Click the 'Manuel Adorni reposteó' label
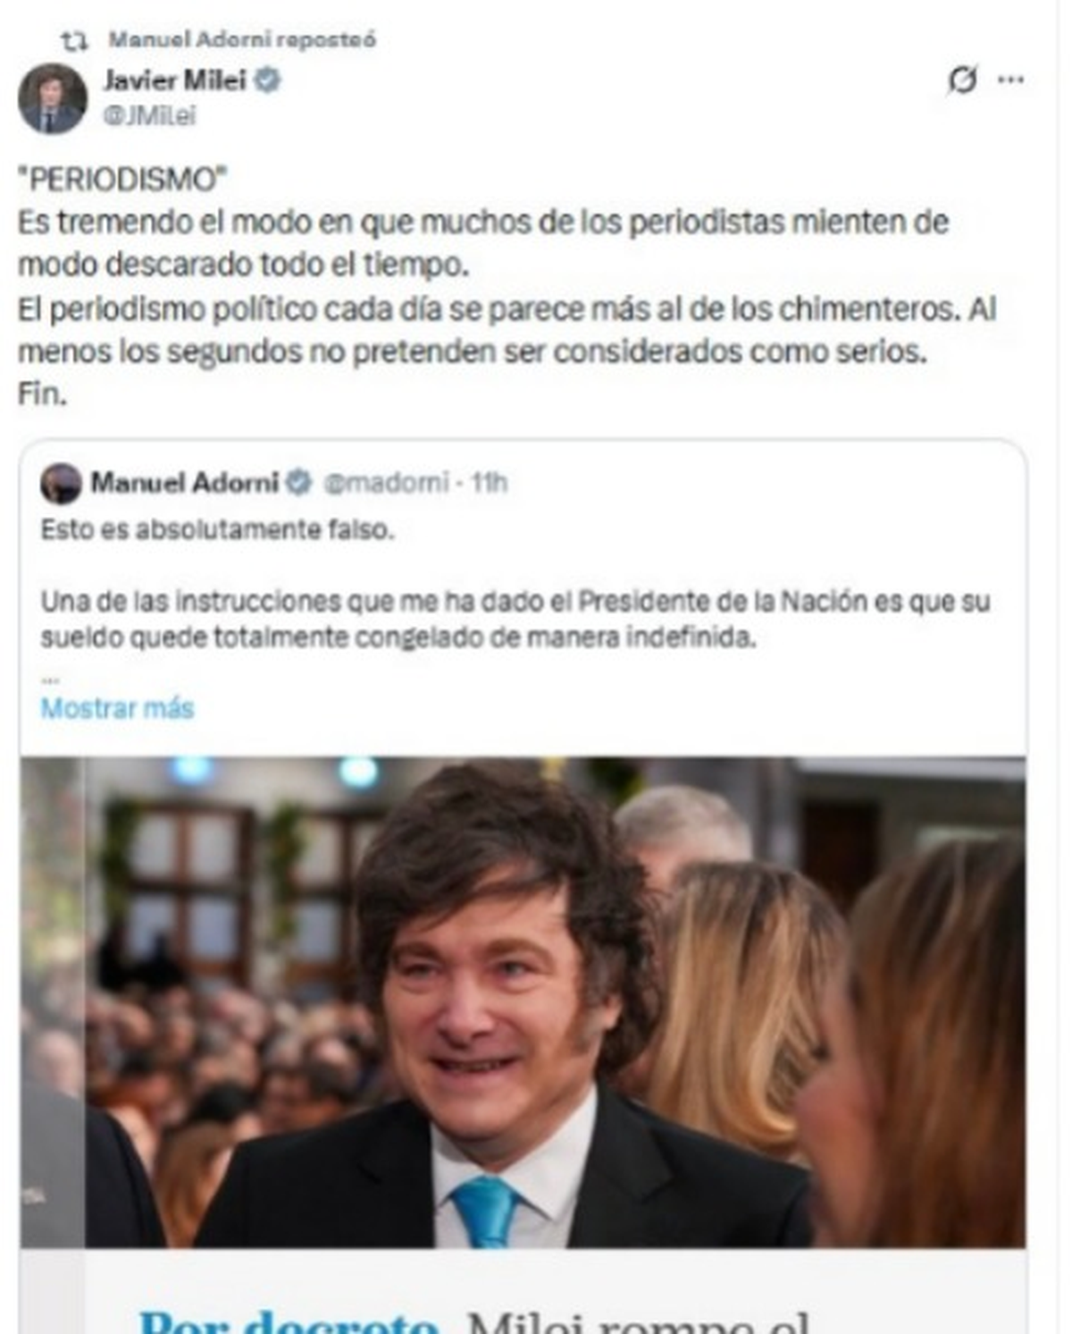Image resolution: width=1072 pixels, height=1334 pixels. [242, 39]
